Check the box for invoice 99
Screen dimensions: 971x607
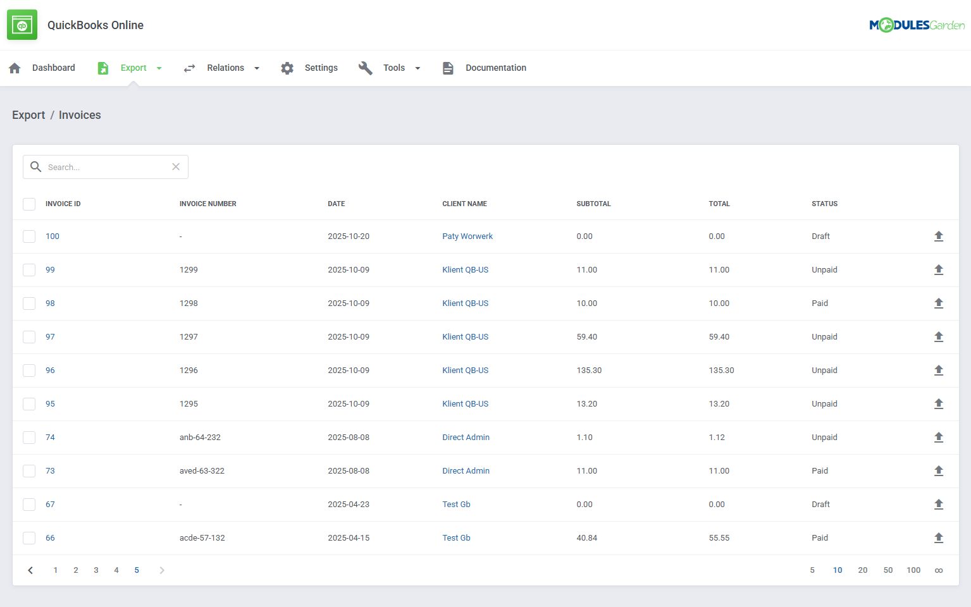(29, 270)
